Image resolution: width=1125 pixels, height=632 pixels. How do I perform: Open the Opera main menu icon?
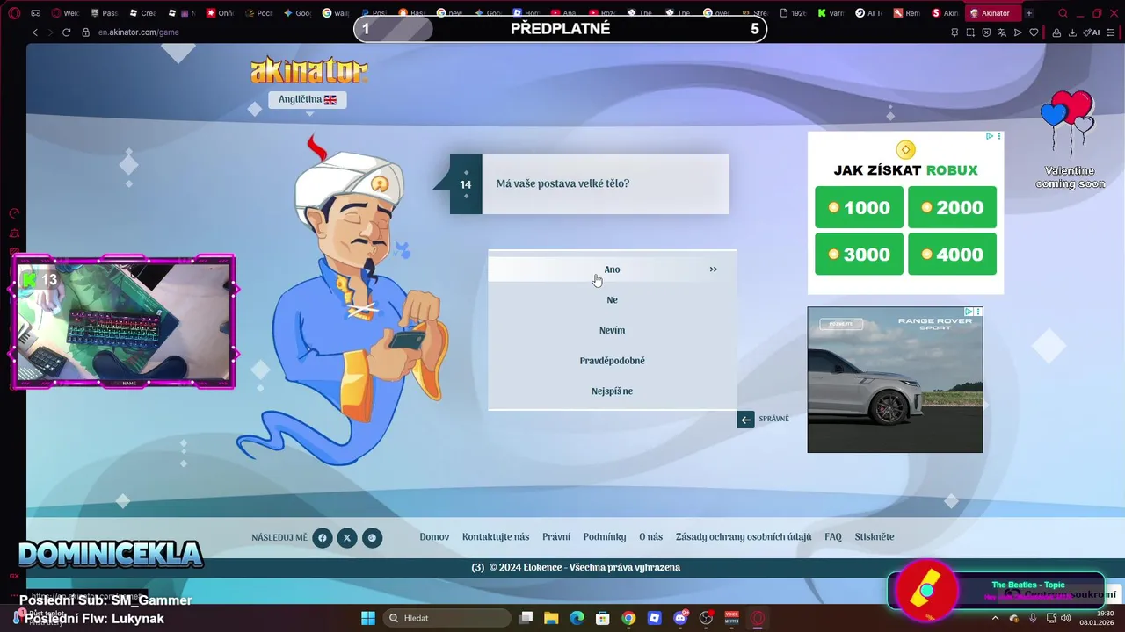click(14, 13)
